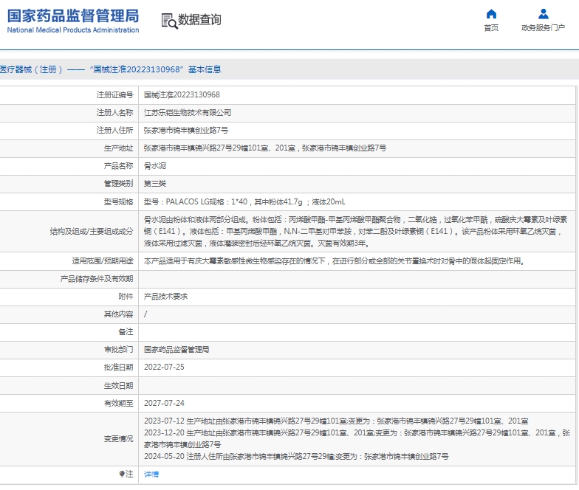Open the 详情 link at the bottom
Viewport: 579px width, 490px height.
pos(151,474)
